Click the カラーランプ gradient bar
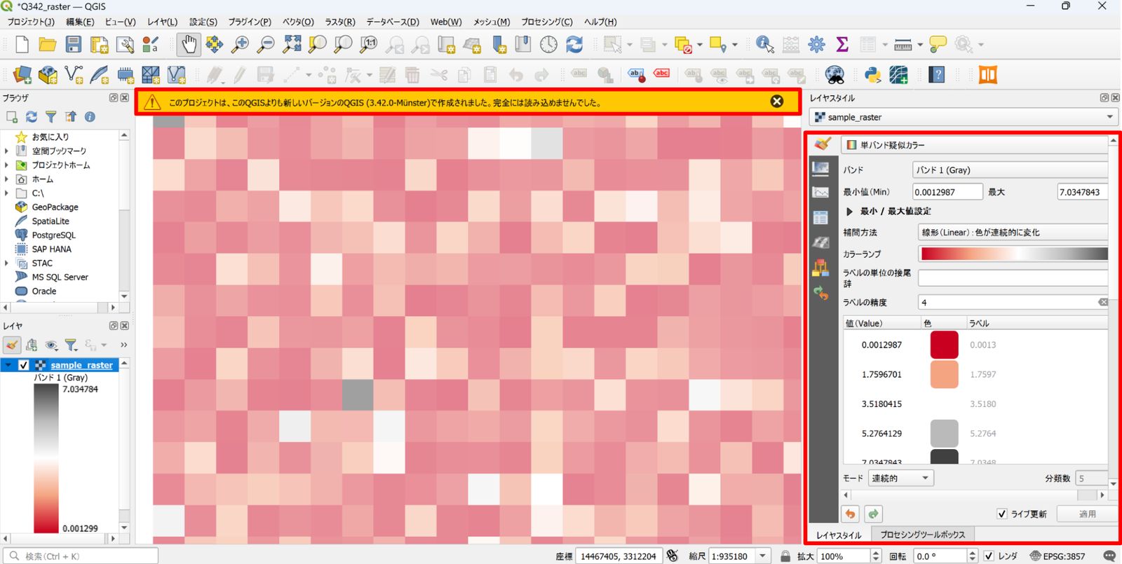 click(x=1013, y=254)
